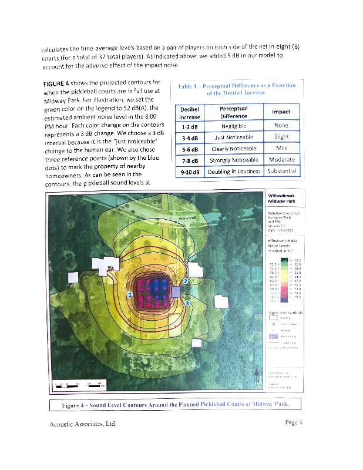Screen dimensions: 363x470
Task: Click the gray new building square beside courts
Action: 176,291
